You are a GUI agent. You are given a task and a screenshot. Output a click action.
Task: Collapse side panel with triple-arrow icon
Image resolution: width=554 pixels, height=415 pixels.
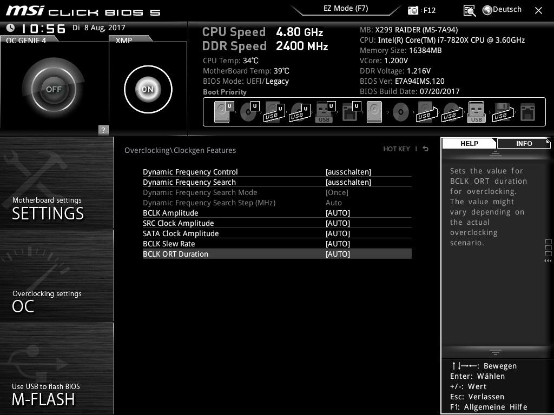(x=548, y=261)
